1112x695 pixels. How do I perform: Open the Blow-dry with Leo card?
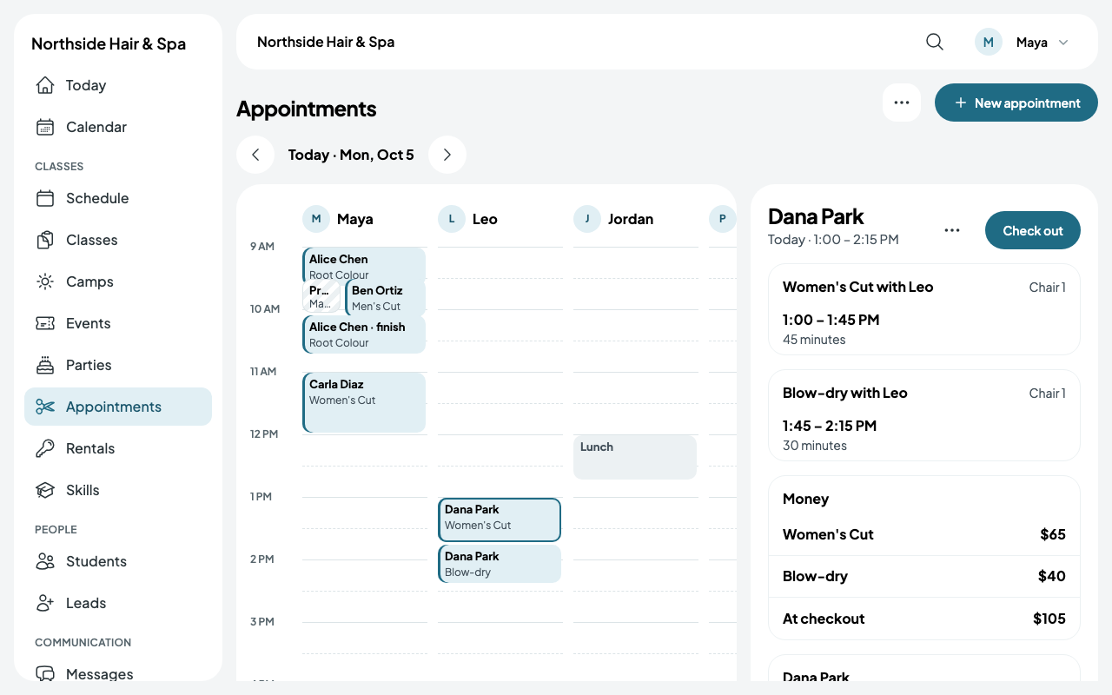point(924,415)
